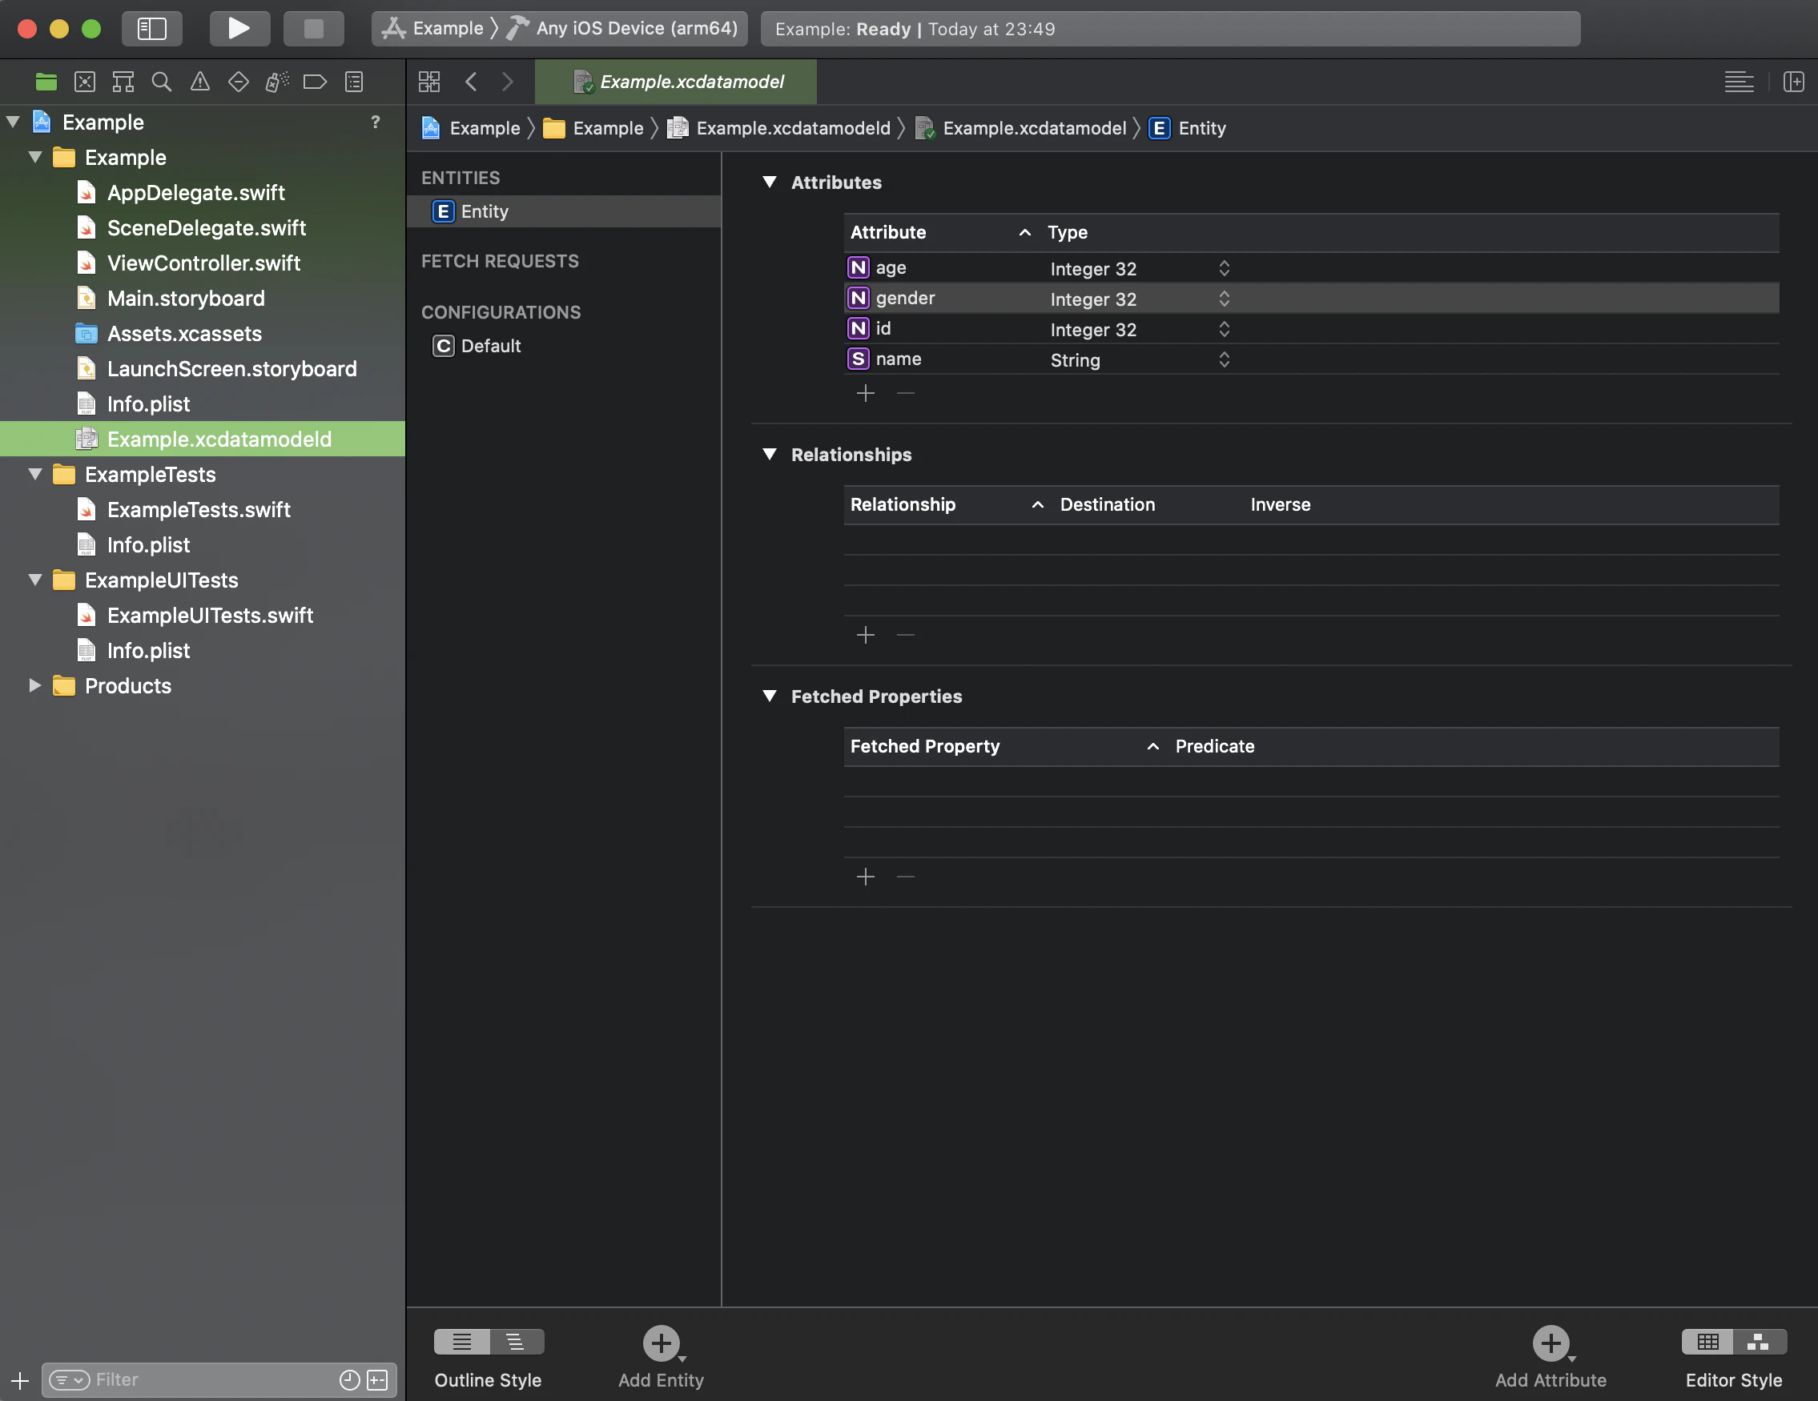Viewport: 1818px width, 1401px height.
Task: Select the gender attribute row
Action: [1311, 299]
